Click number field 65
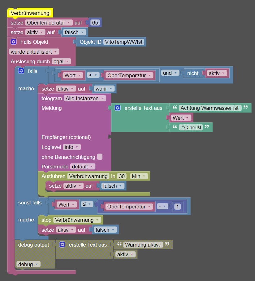 (x=95, y=23)
